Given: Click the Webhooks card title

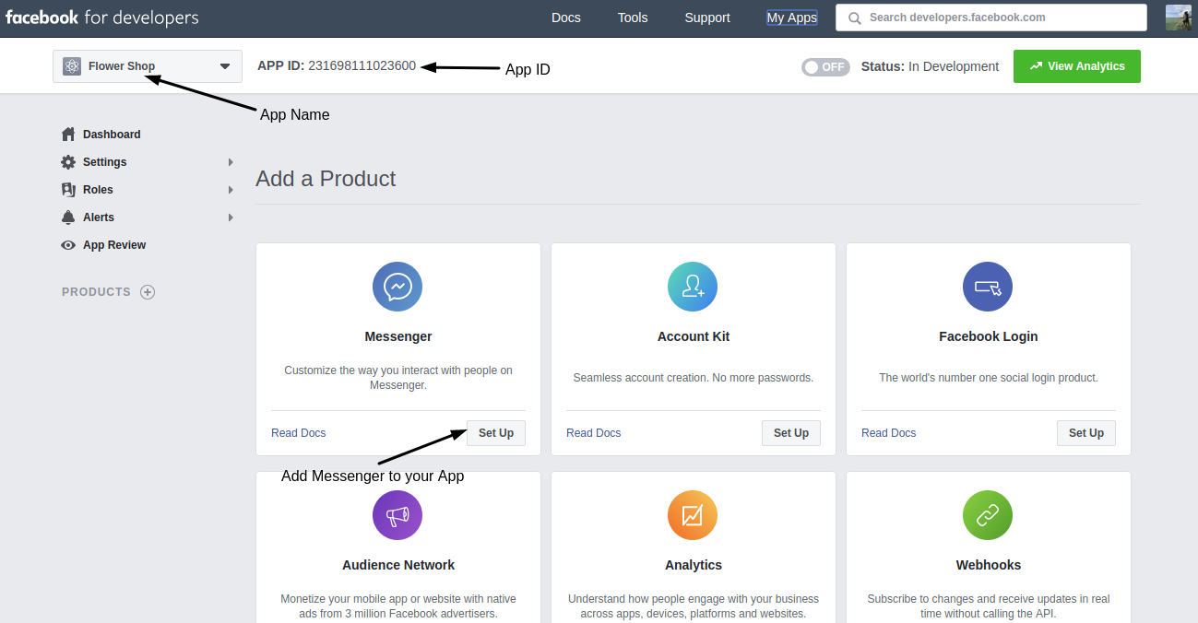Looking at the screenshot, I should (x=989, y=565).
